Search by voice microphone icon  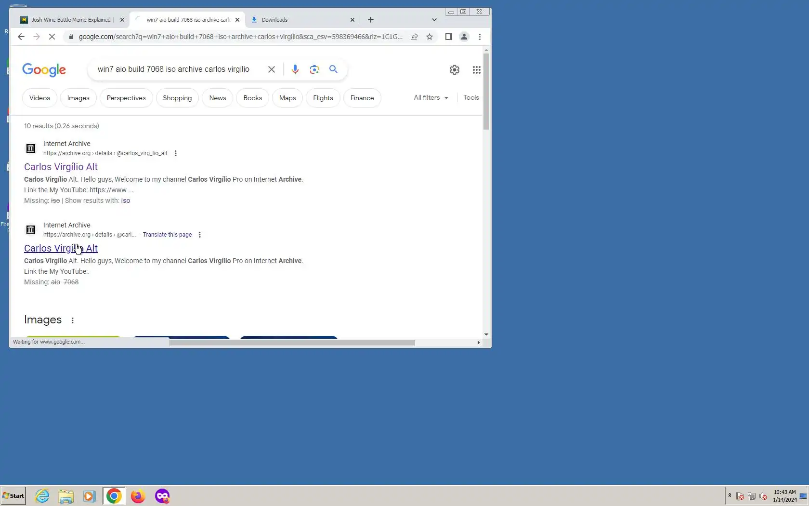tap(295, 69)
